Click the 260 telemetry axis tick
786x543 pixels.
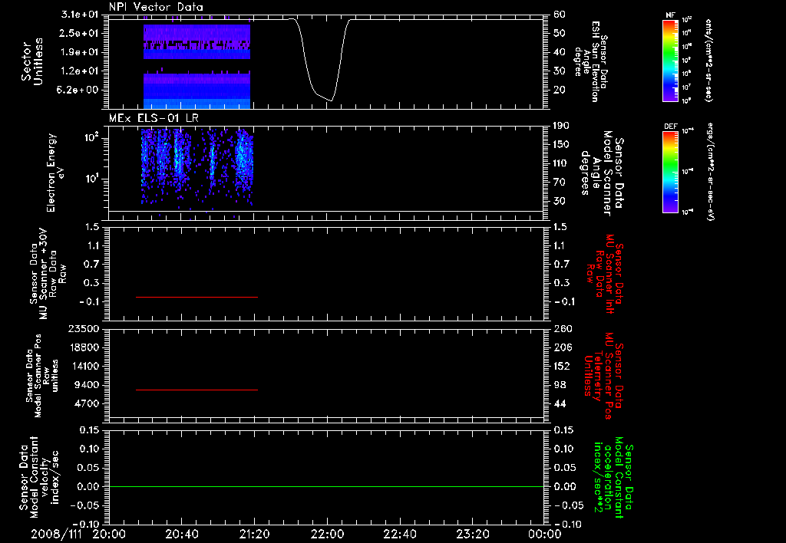tap(562, 328)
